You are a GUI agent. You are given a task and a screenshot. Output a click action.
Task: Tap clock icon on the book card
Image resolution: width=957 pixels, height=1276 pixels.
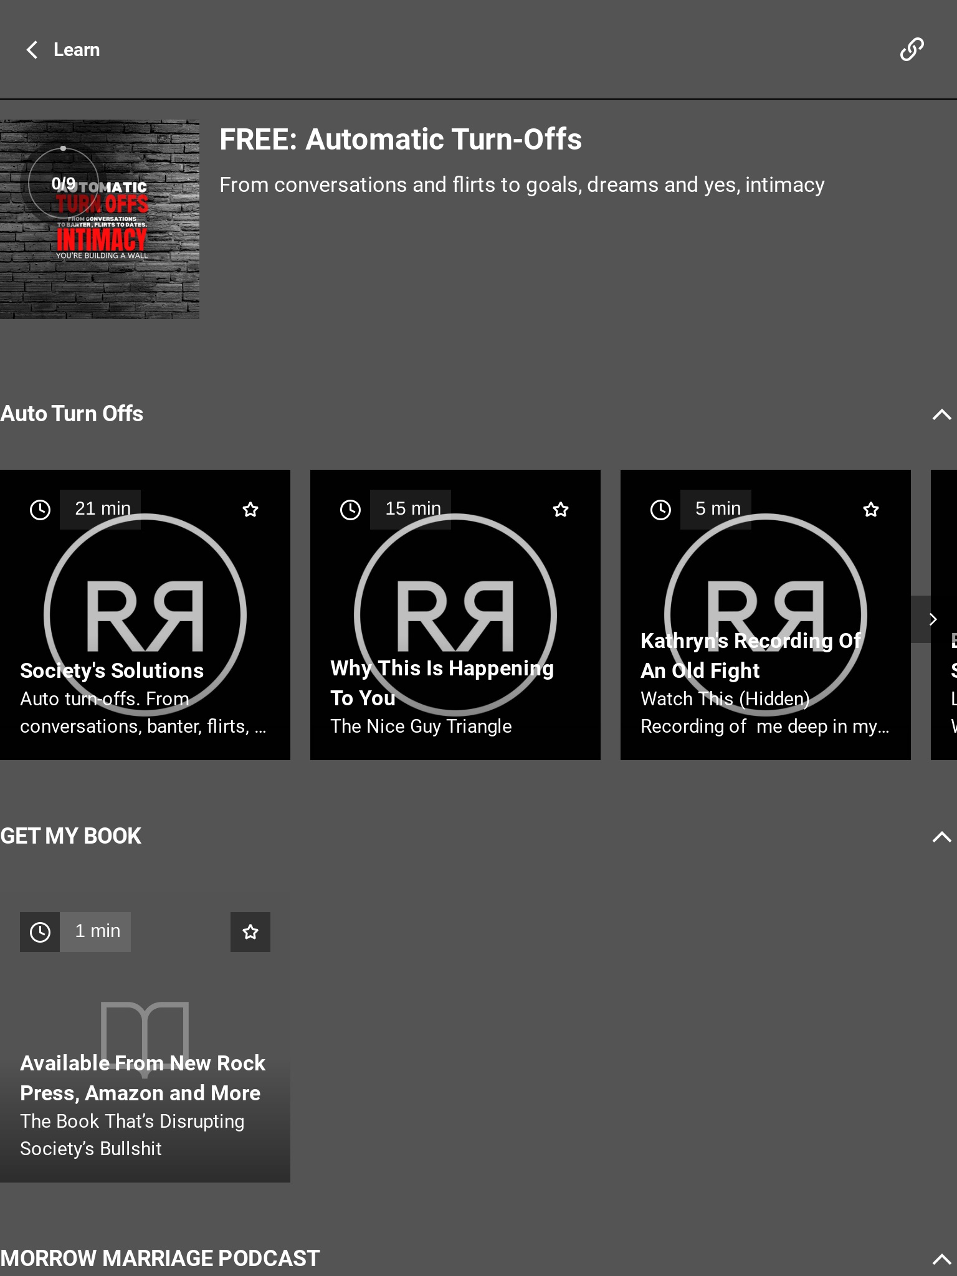click(x=40, y=932)
